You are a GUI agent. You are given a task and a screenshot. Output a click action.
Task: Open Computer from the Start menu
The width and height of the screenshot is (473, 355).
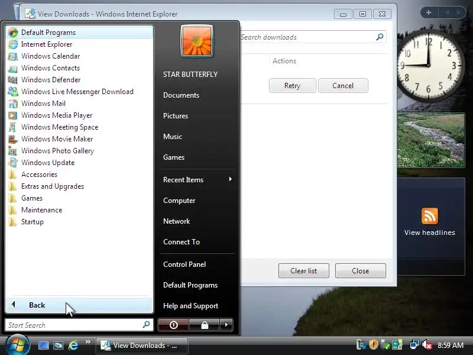pos(179,201)
